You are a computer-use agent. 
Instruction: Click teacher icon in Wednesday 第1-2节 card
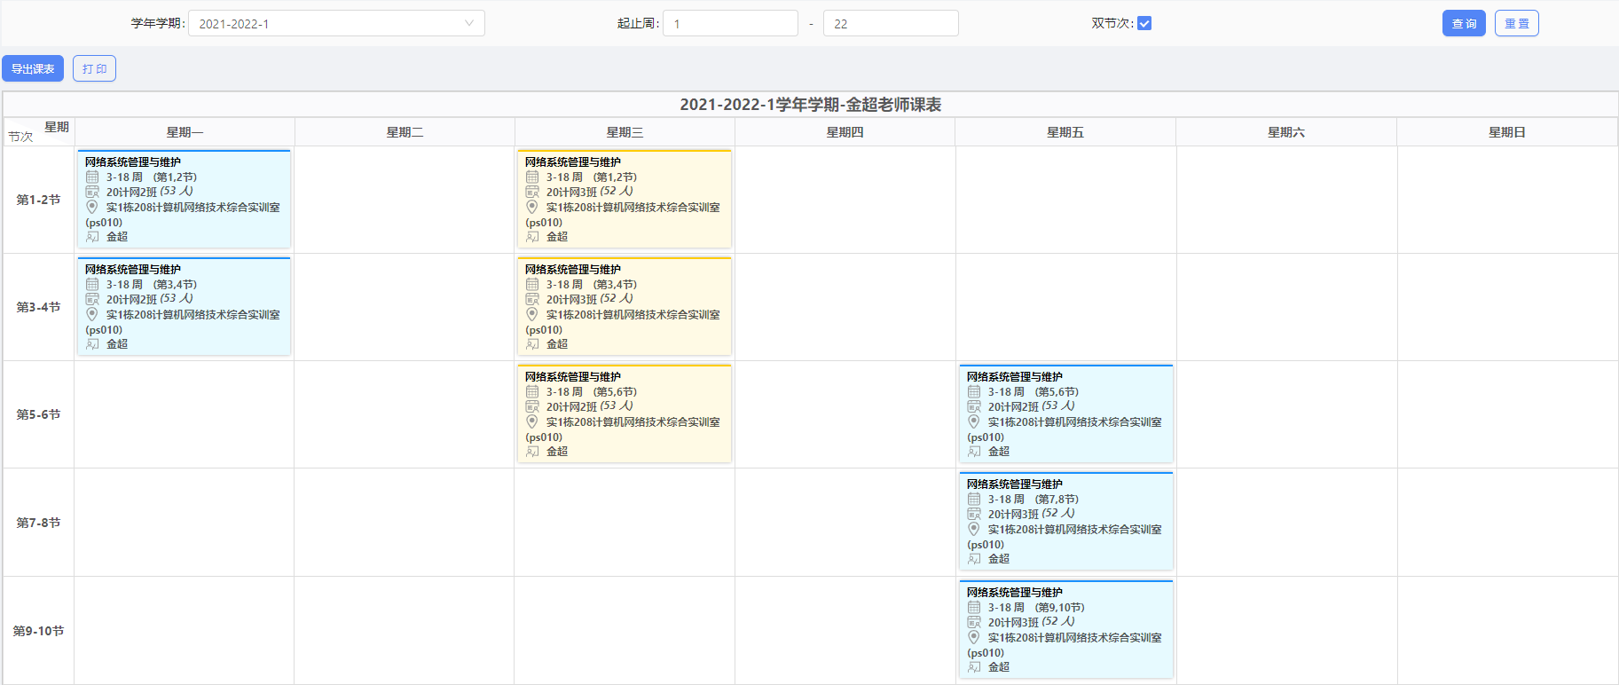(x=532, y=237)
